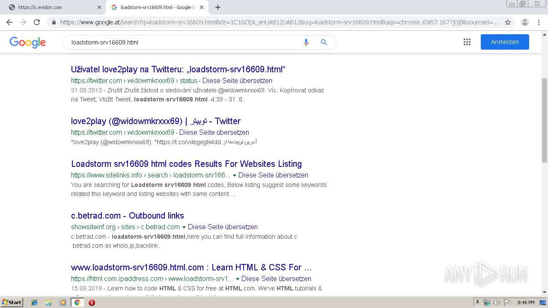Open the Google apps grid
548x308 pixels.
(467, 42)
